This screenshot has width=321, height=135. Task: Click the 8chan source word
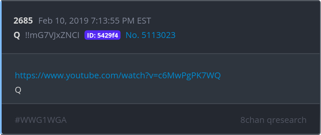[252, 120]
